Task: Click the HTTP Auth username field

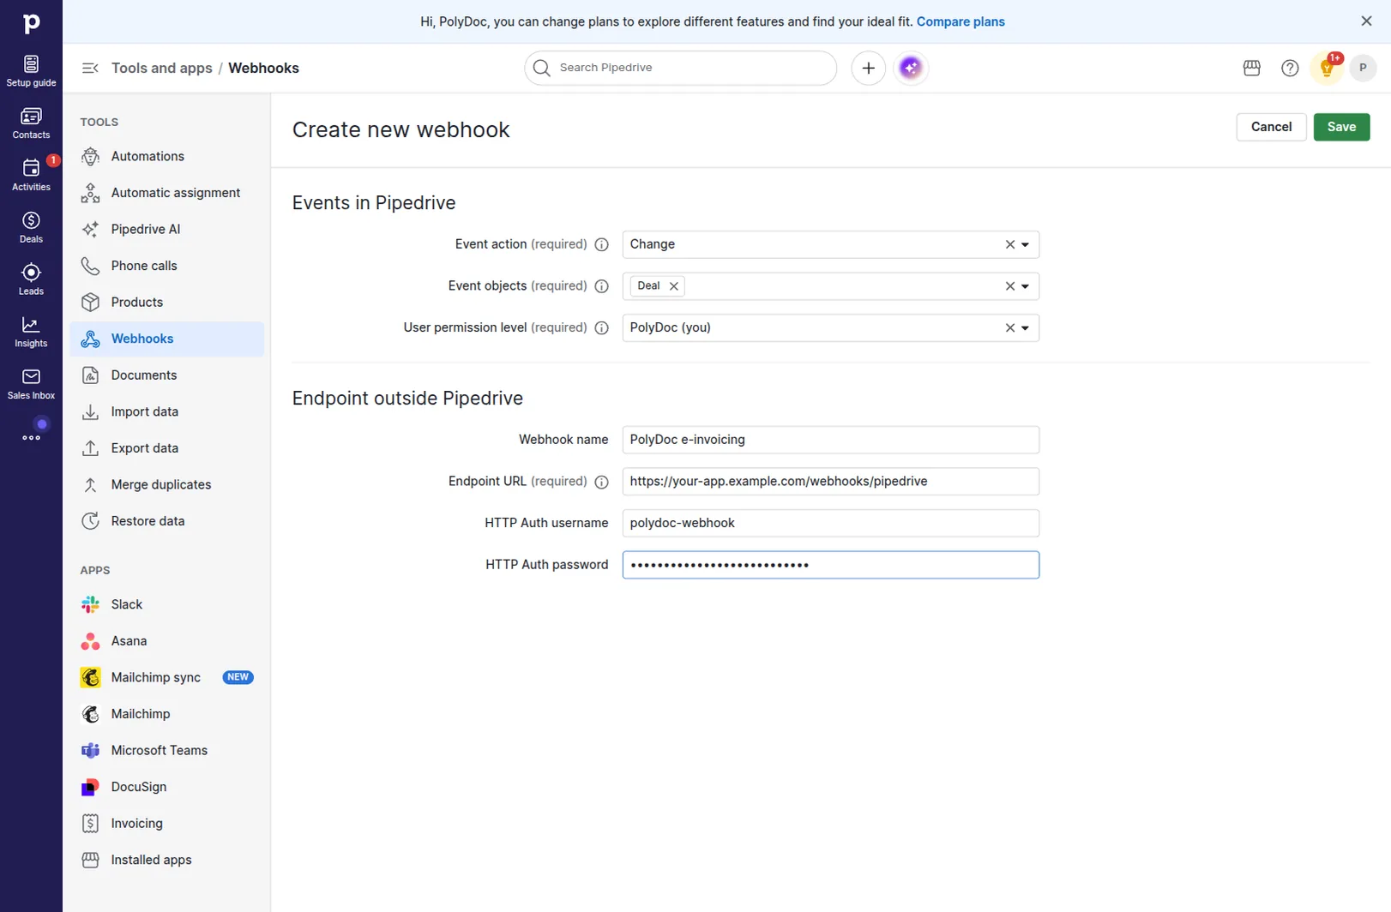Action: tap(830, 523)
